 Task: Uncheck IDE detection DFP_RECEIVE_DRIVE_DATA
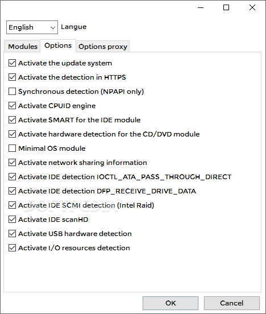tap(12, 191)
